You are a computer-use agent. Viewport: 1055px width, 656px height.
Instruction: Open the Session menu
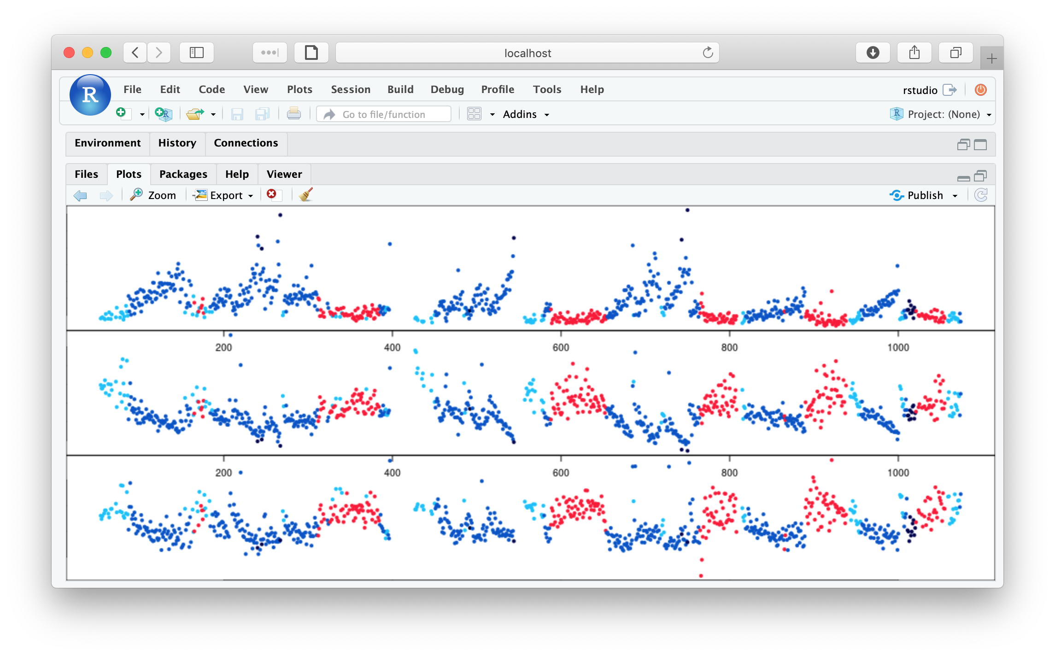pos(351,89)
